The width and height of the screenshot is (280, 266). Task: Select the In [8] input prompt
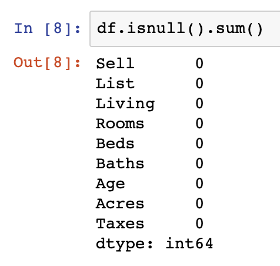[47, 29]
